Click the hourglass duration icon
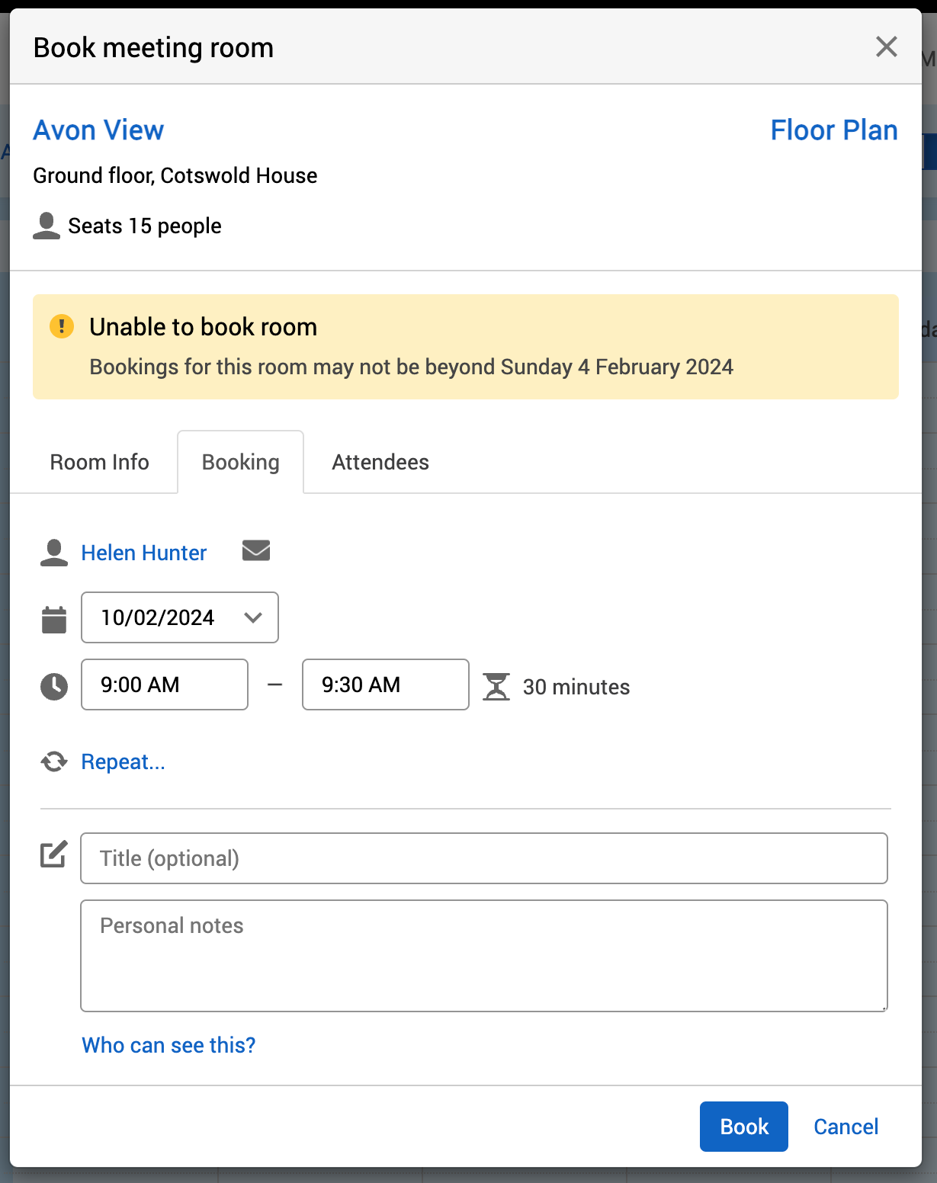Screen dimensions: 937x1183 coord(496,686)
